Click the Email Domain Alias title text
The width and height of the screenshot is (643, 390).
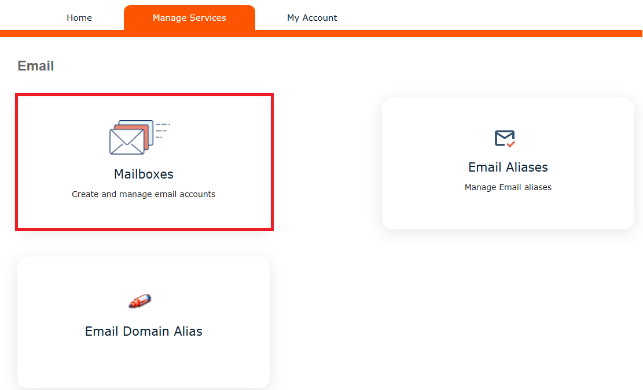[144, 332]
